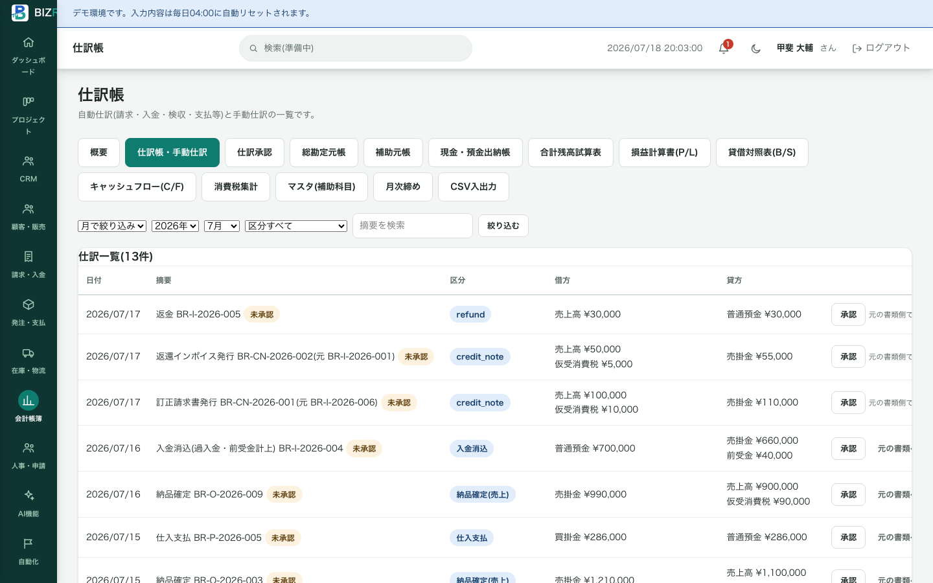The image size is (933, 583).
Task: Switch to the 概要 tab
Action: (x=98, y=152)
